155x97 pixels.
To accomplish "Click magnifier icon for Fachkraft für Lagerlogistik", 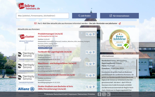I will tap(87, 52).
